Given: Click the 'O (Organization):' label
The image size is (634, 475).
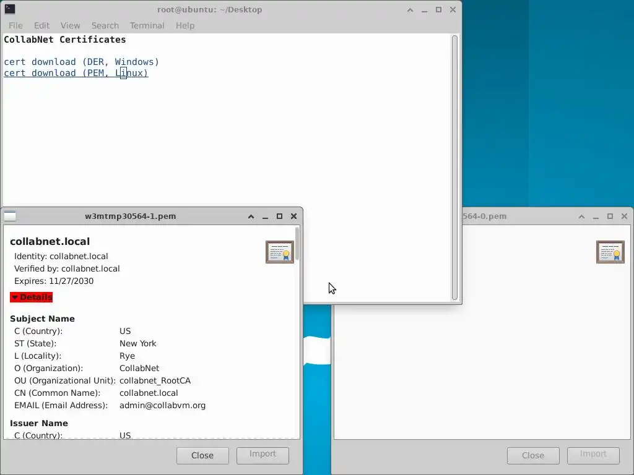Looking at the screenshot, I should [48, 369].
